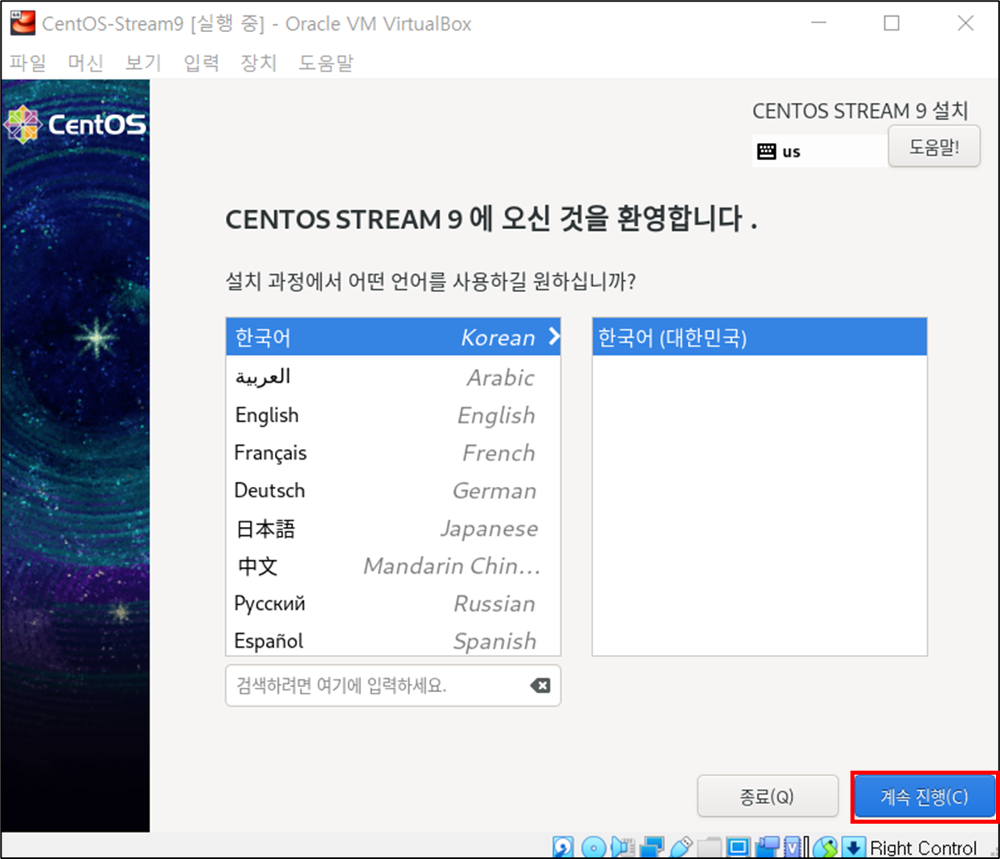The width and height of the screenshot is (1000, 859).
Task: Open the 머신 menu
Action: point(86,63)
